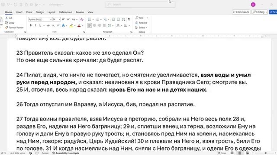Click Accessibility: Investigate in status bar
277x155 pixels.
[x=66, y=153]
